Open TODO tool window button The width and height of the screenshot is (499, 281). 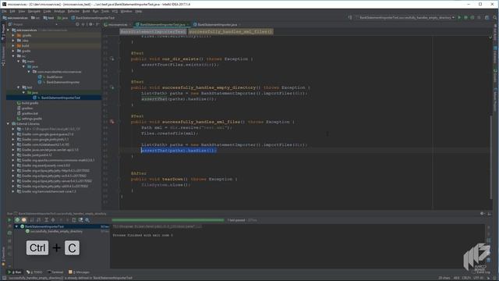[34, 272]
